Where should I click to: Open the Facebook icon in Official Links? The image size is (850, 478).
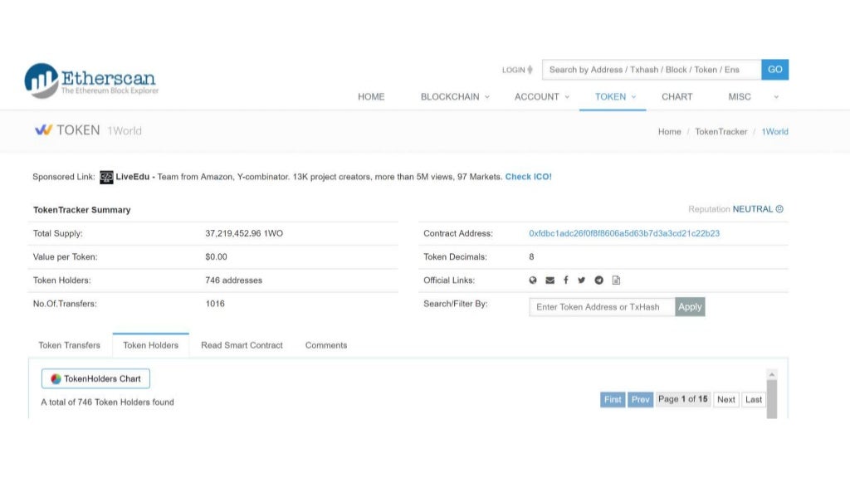(566, 280)
